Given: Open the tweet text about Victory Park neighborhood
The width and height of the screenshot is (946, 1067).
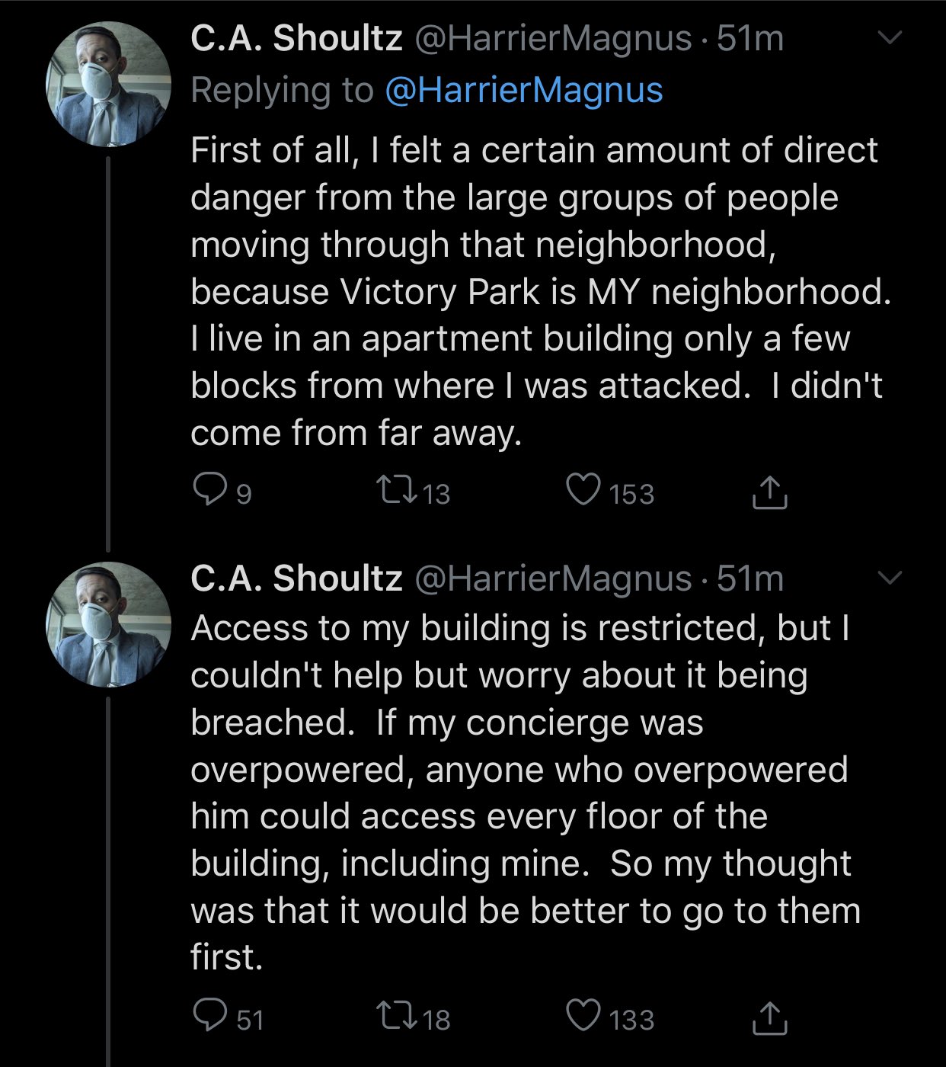Looking at the screenshot, I should pos(541,291).
